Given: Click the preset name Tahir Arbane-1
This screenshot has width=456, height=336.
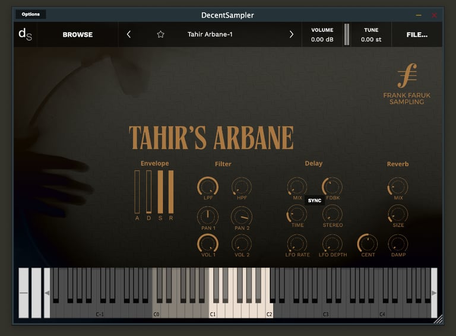Looking at the screenshot, I should [210, 34].
